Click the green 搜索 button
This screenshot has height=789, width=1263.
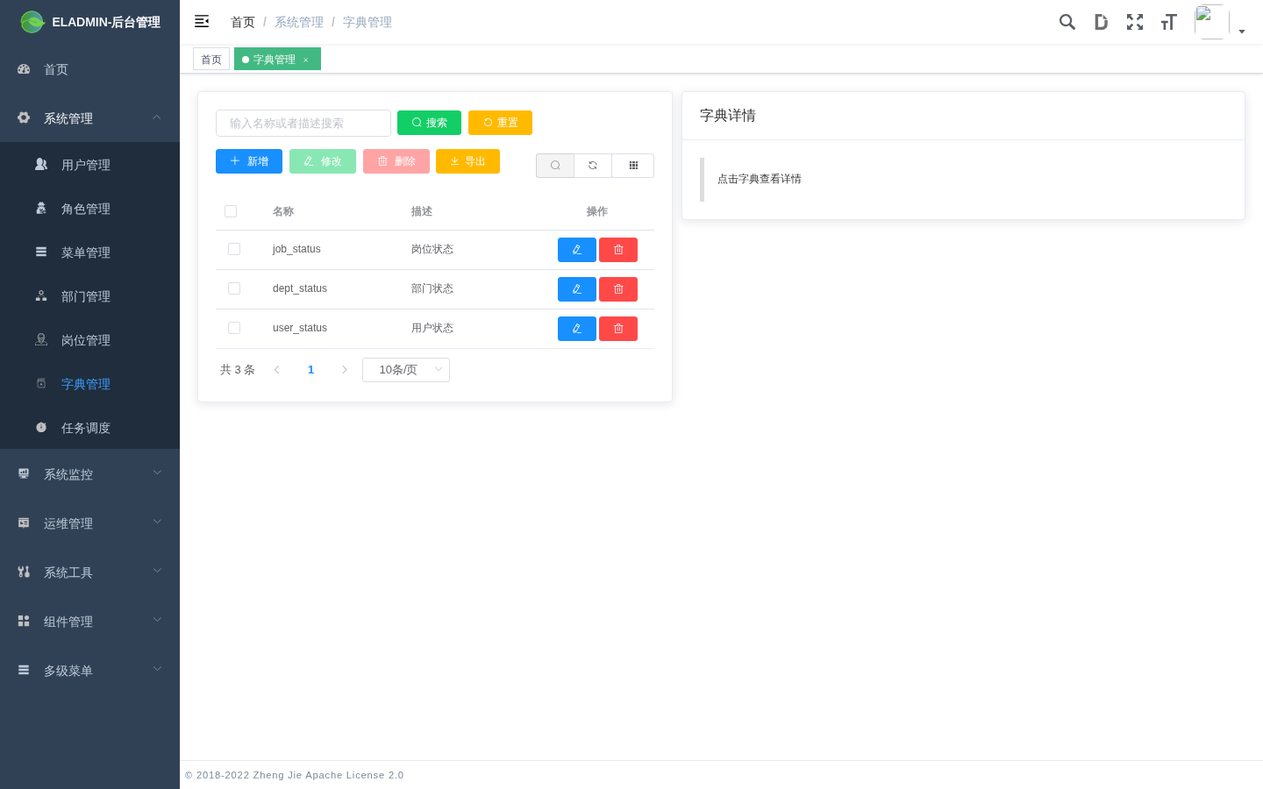[429, 123]
